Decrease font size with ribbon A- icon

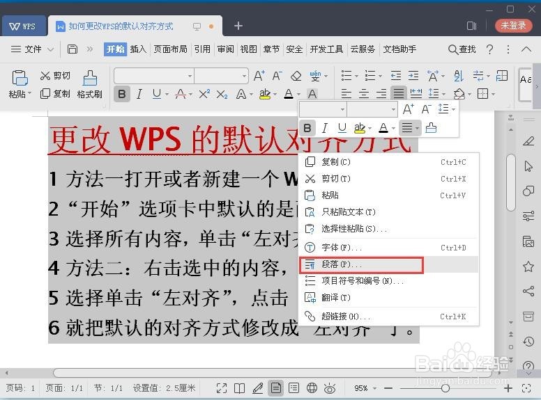point(277,76)
